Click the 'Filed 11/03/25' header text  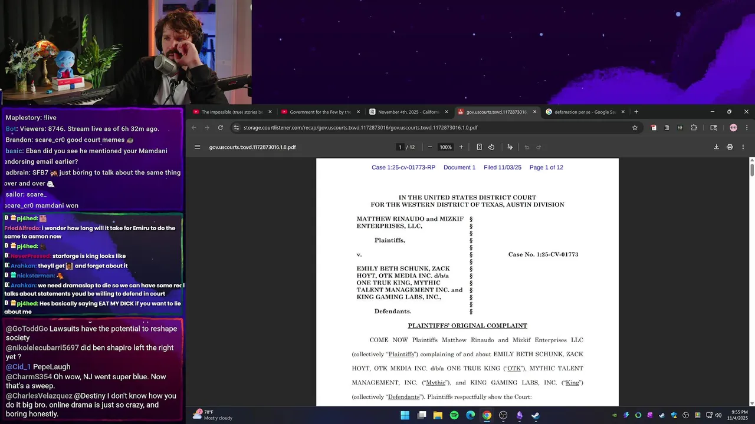click(503, 167)
